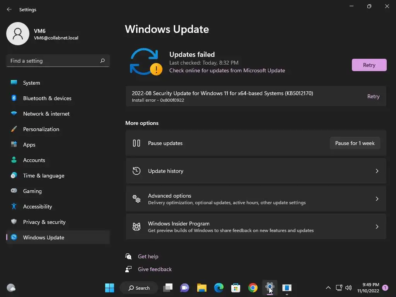This screenshot has height=297, width=396.
Task: Open Windows Insider Program cat icon
Action: coord(137,227)
